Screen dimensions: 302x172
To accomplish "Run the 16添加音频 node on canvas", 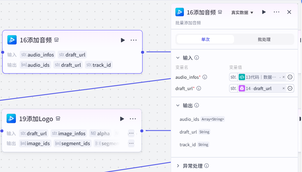I will tap(123, 40).
